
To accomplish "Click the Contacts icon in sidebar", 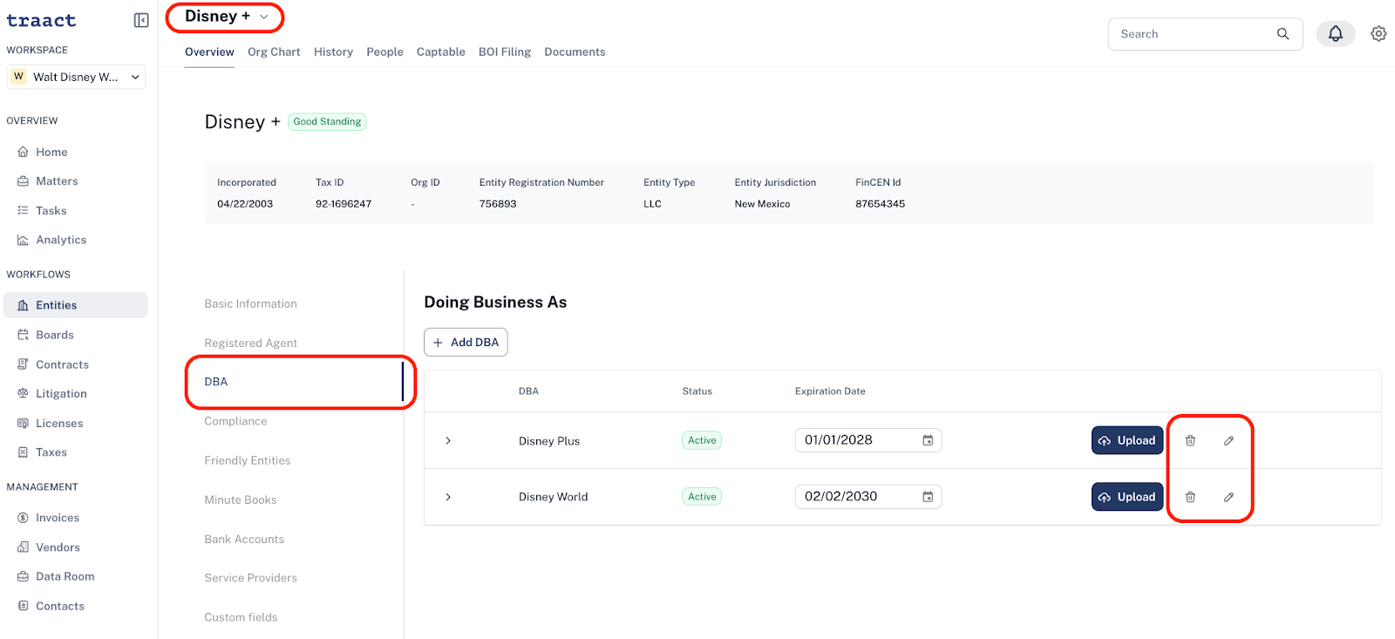I will (23, 606).
